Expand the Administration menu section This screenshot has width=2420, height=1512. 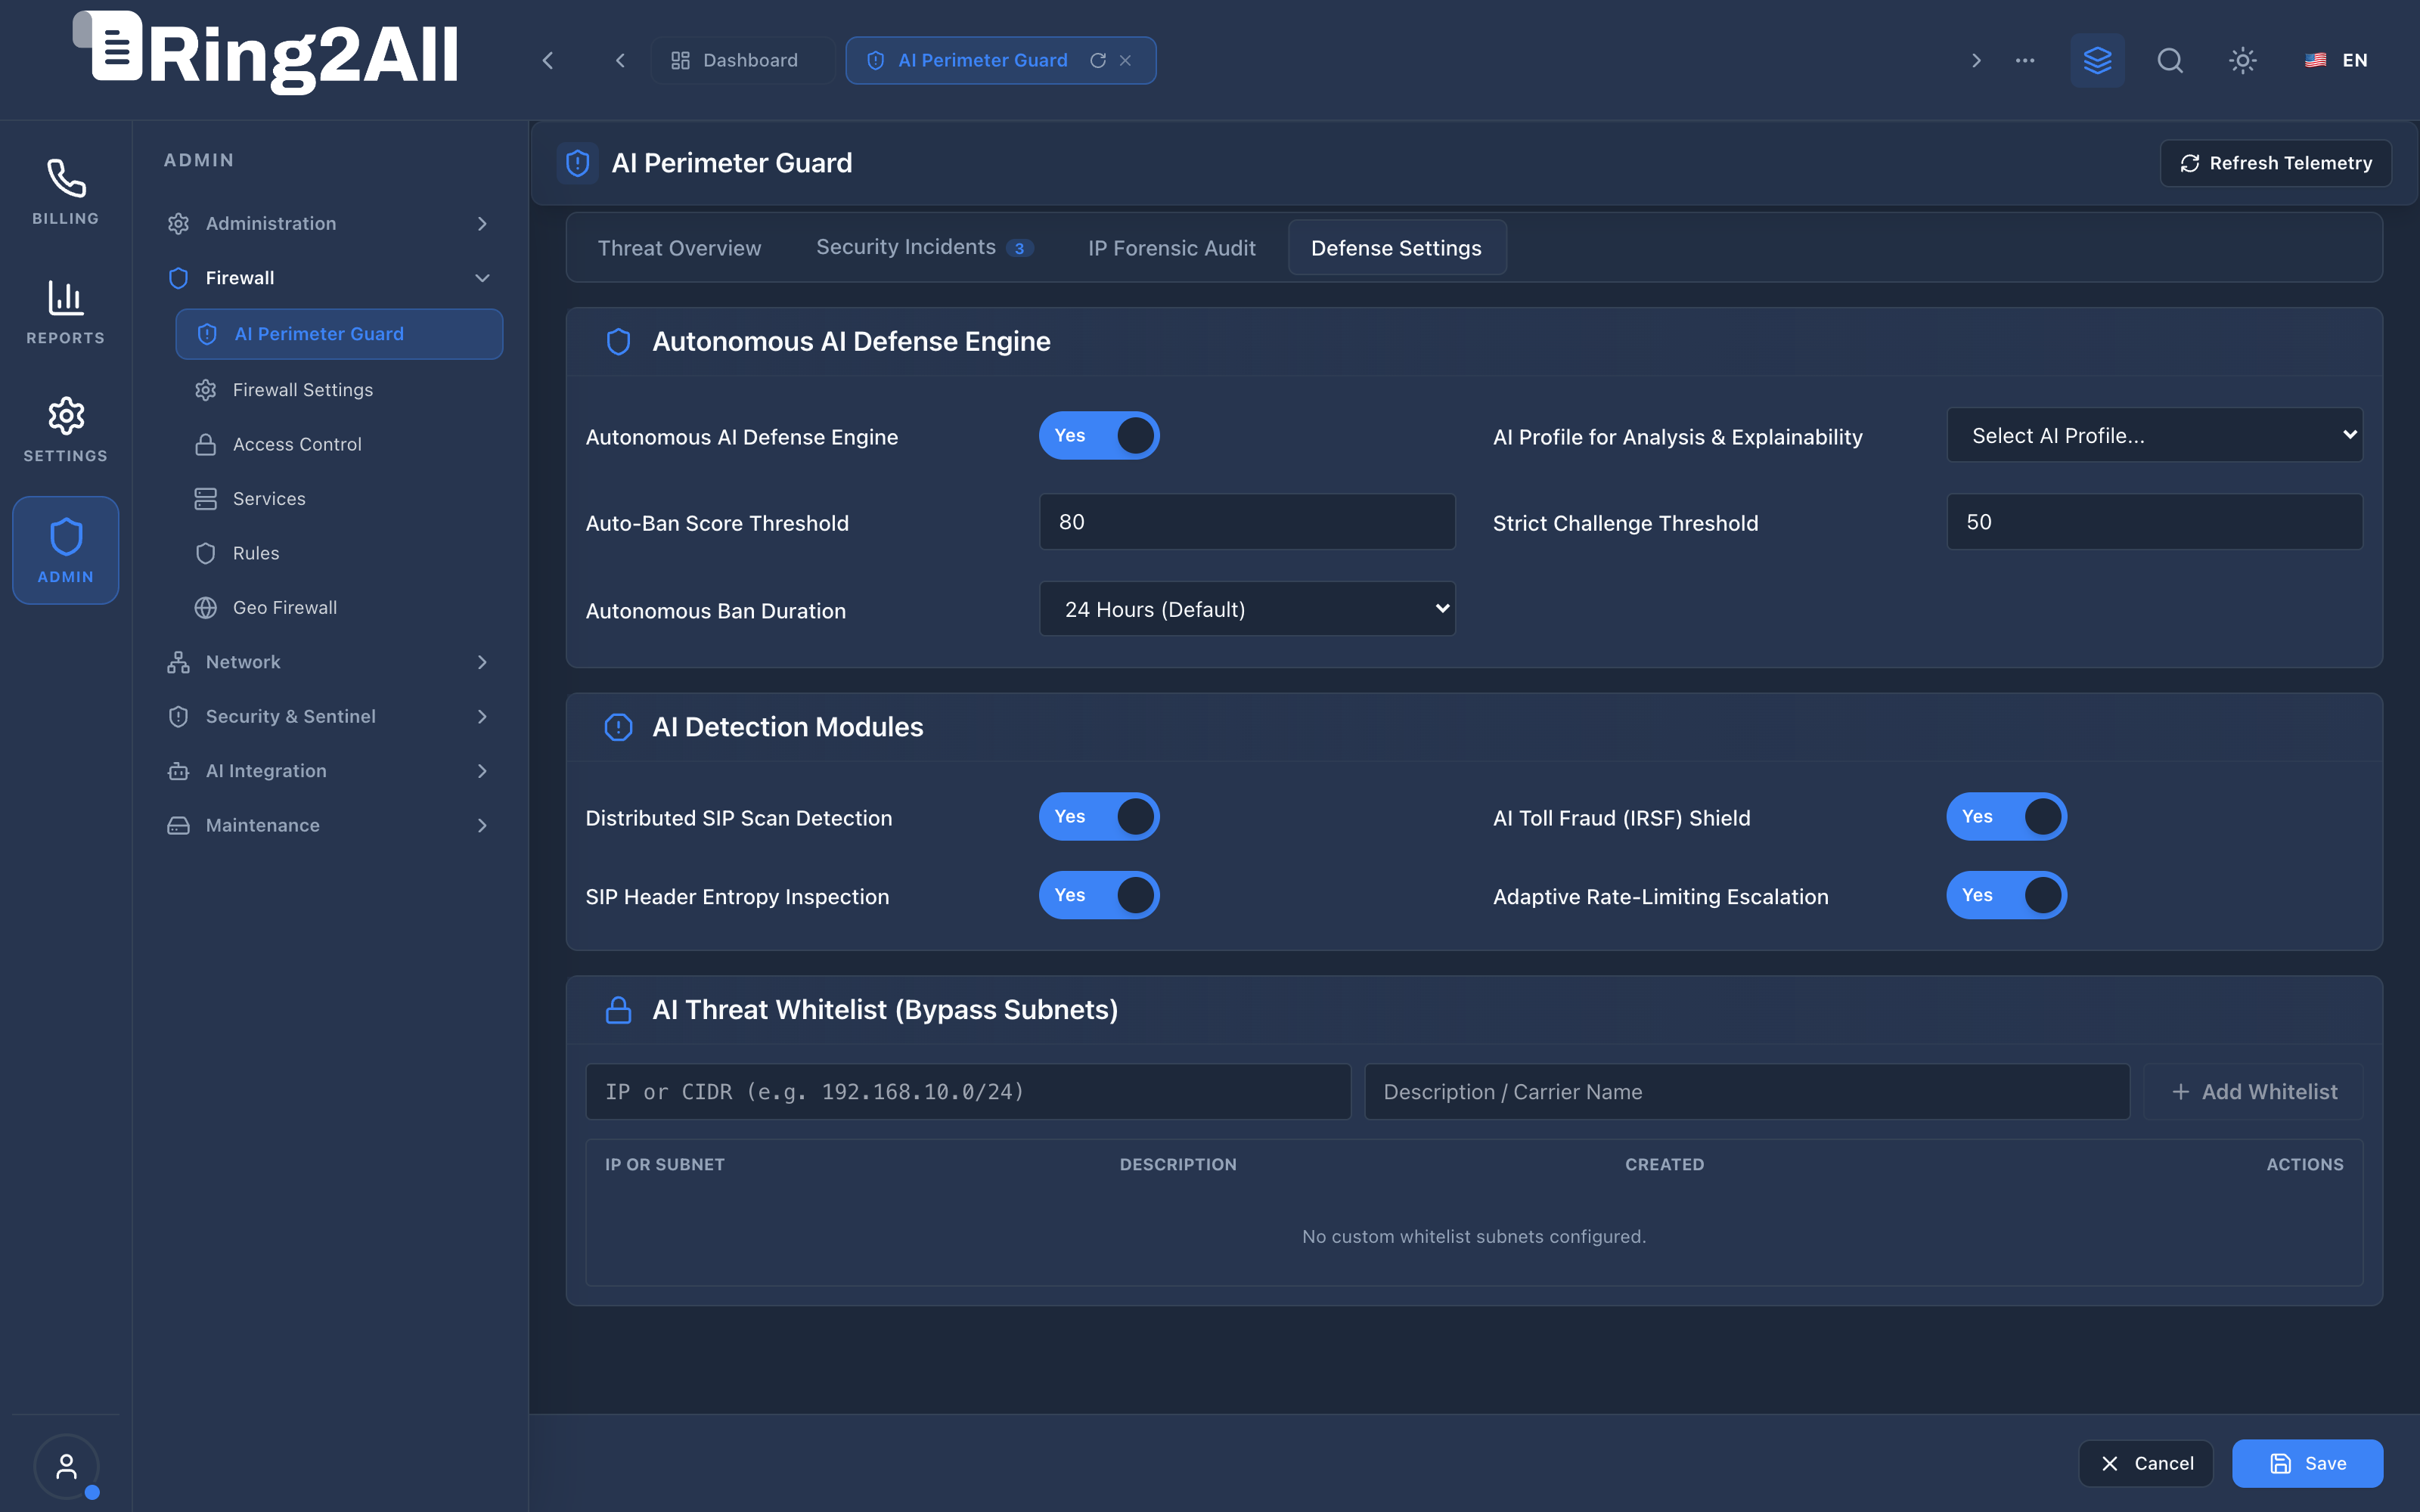[x=329, y=223]
